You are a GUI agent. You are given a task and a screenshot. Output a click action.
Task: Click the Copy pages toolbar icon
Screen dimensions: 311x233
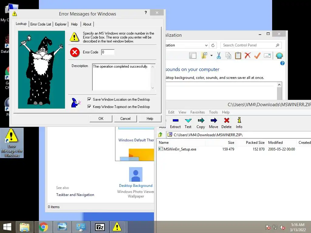228,56
